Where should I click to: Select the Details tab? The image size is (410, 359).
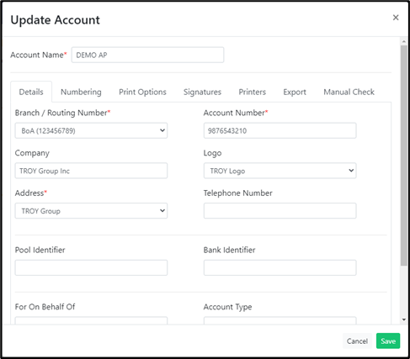point(31,92)
